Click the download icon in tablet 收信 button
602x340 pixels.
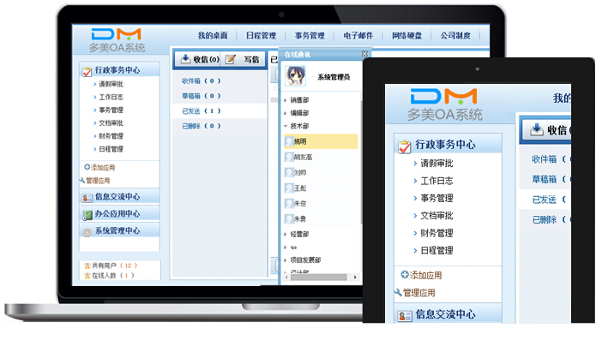point(537,130)
